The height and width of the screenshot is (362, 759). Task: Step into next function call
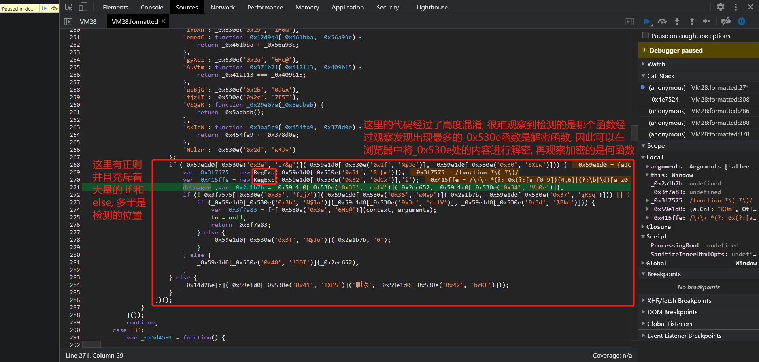[x=677, y=21]
